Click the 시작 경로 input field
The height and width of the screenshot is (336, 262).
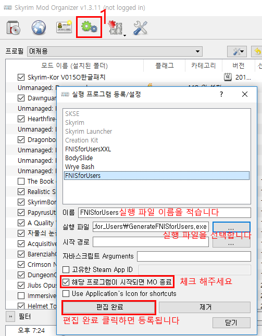point(151,242)
